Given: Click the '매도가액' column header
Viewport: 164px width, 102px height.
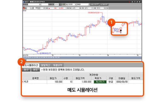Looking at the screenshot, I should pos(136,78).
